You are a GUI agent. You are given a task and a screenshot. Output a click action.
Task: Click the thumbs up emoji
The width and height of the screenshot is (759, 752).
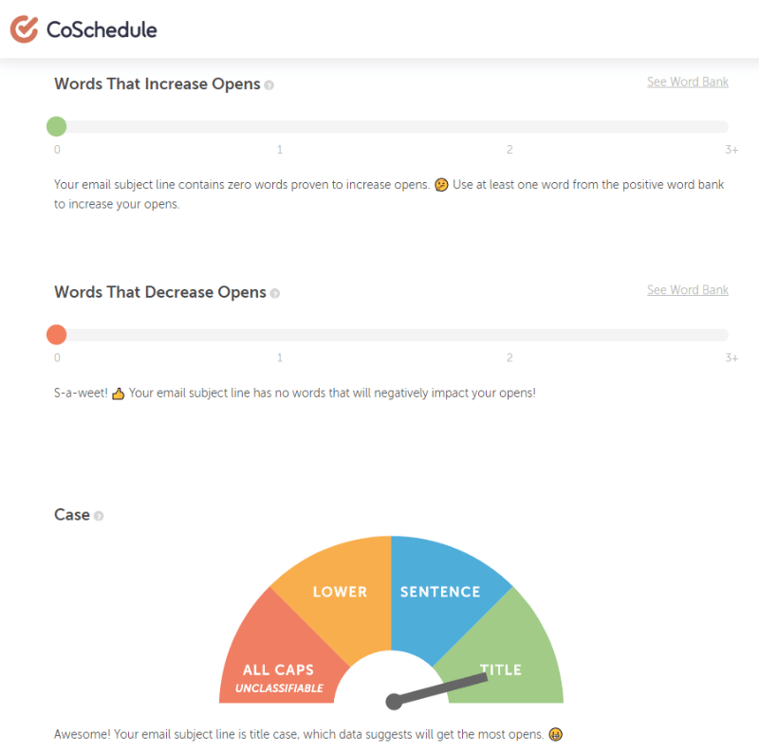click(119, 394)
